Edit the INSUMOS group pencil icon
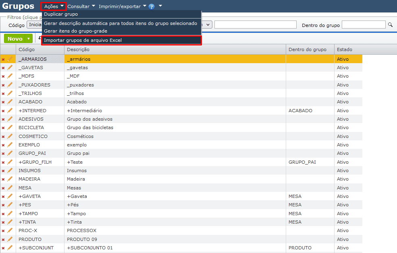Viewport: 397px width, 253px height. pos(10,171)
